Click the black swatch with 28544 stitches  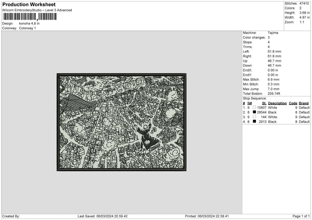[x=254, y=112]
